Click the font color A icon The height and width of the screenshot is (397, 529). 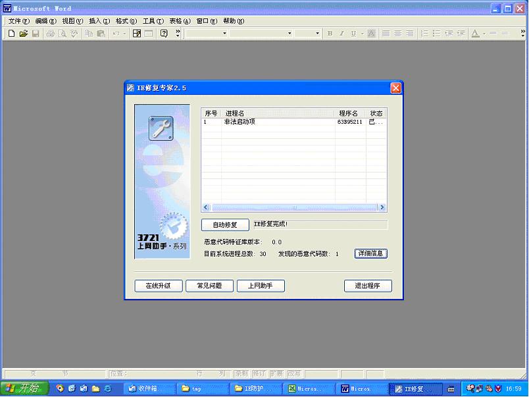click(x=475, y=34)
